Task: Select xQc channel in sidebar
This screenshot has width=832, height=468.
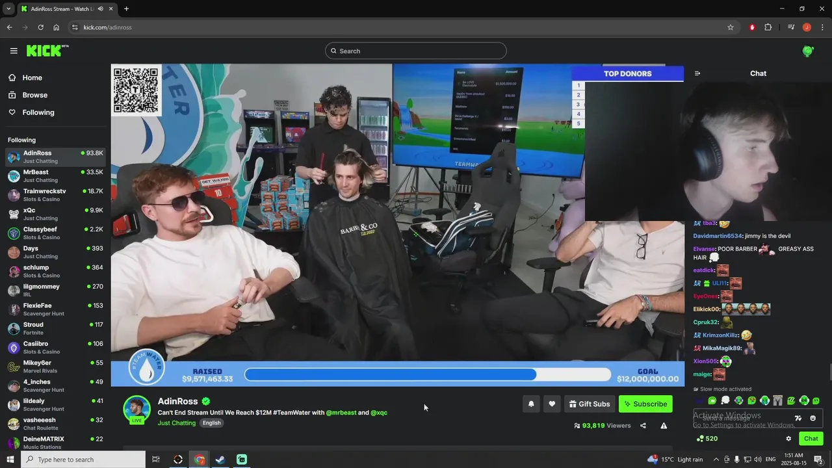Action: point(55,214)
